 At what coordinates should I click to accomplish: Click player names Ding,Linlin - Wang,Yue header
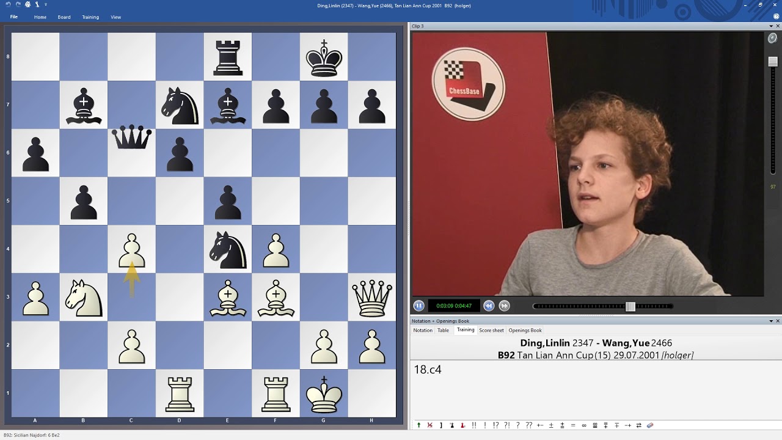596,343
